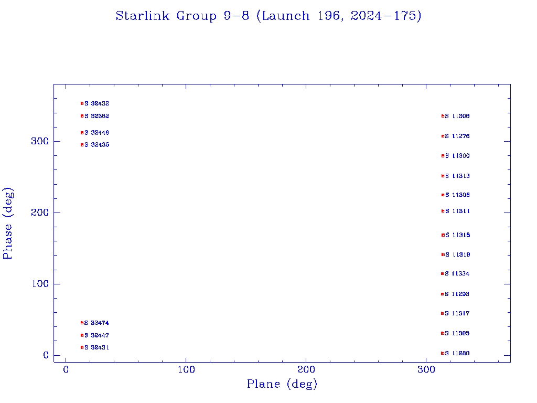Viewport: 537px width, 403px height.
Task: Click the 100 tick label on Plane axis
Action: tap(186, 370)
